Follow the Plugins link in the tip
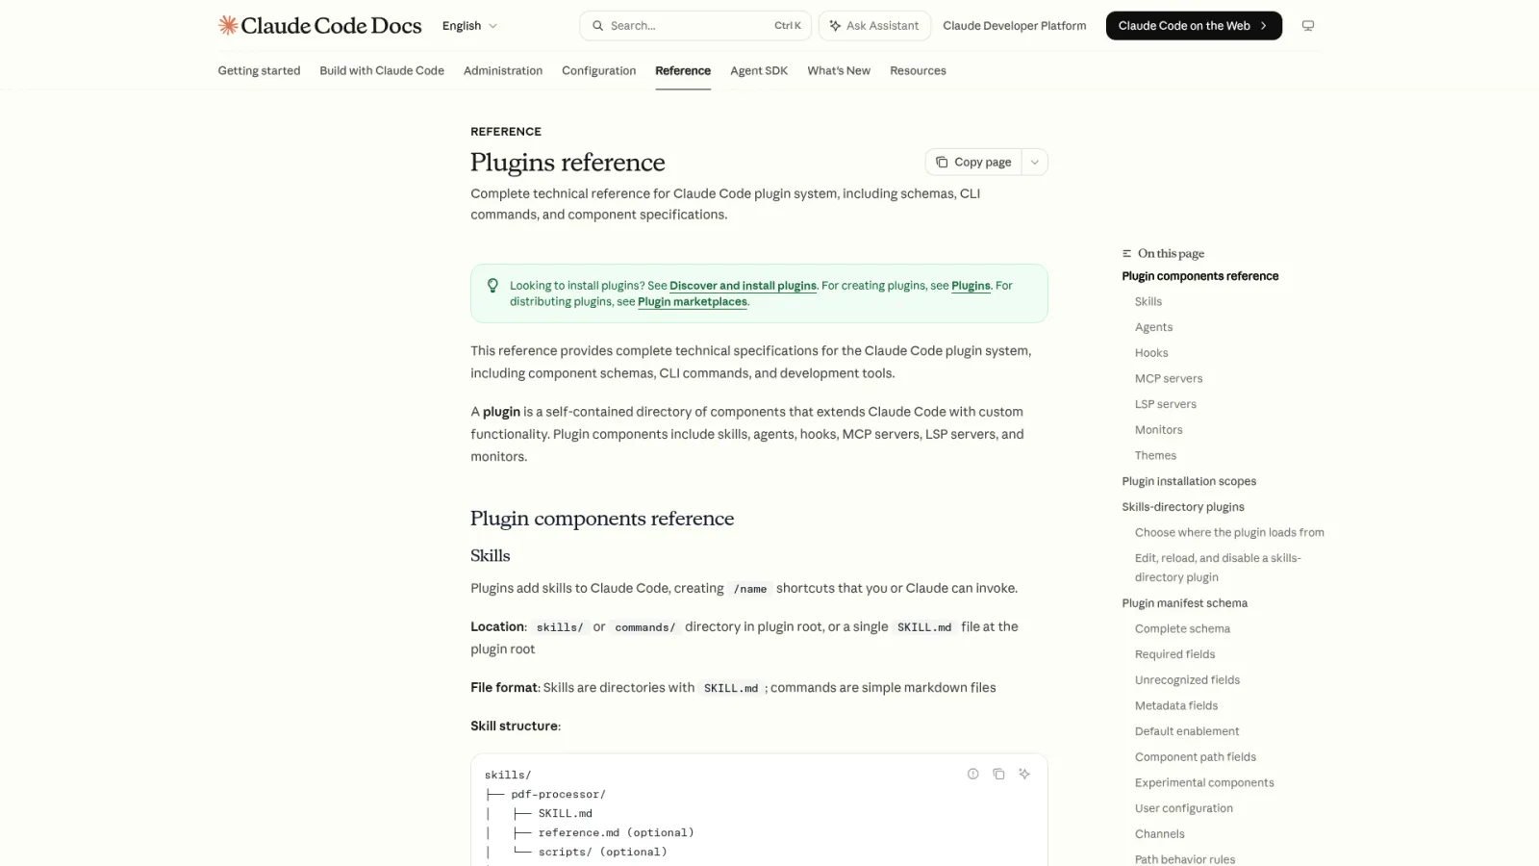Screen dimensions: 1539x866 point(971,286)
